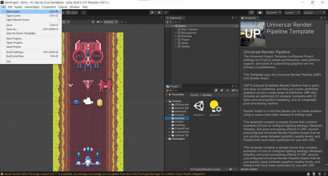Click the bug debug mode status icon
This screenshot has width=328, height=176.
tap(308, 174)
